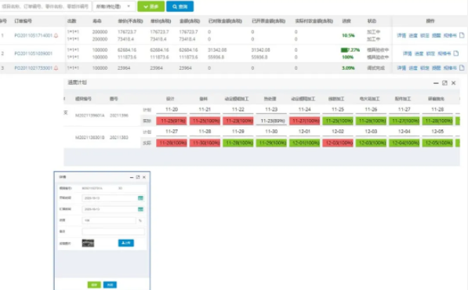Click the blue close button at dialog bottom
Screen dimensions: 468x290
pyautogui.click(x=110, y=285)
